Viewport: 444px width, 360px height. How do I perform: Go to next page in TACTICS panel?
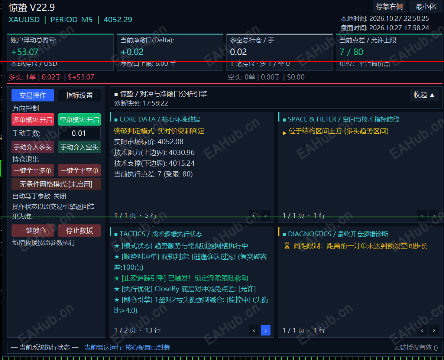[265, 330]
